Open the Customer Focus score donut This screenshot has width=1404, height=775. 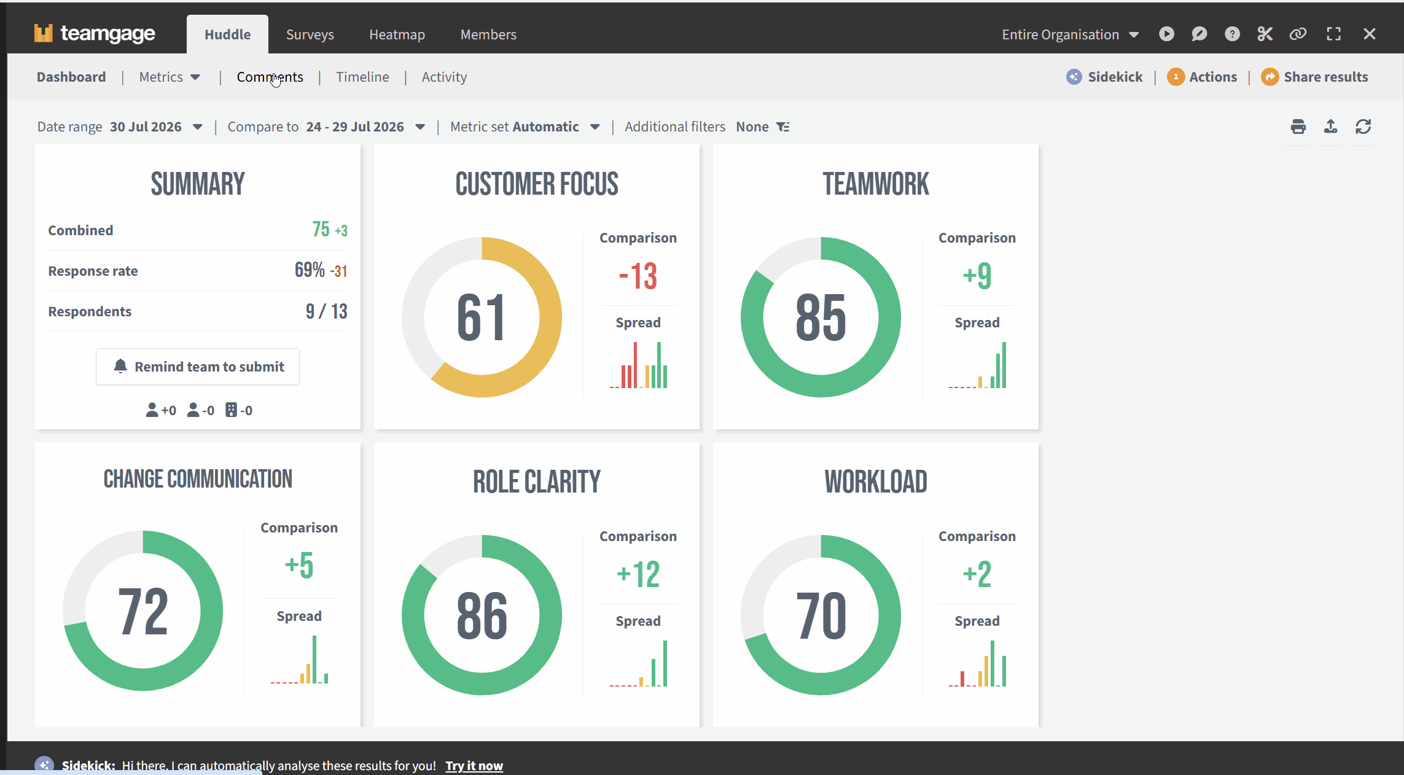(x=482, y=317)
